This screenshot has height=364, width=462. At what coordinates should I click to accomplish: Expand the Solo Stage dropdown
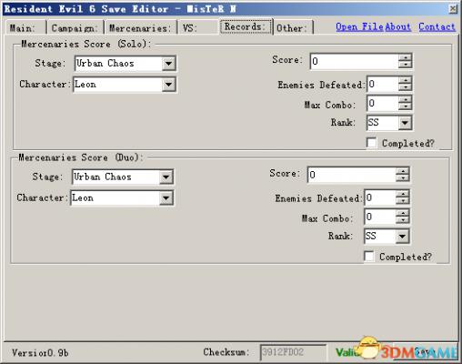pos(168,64)
